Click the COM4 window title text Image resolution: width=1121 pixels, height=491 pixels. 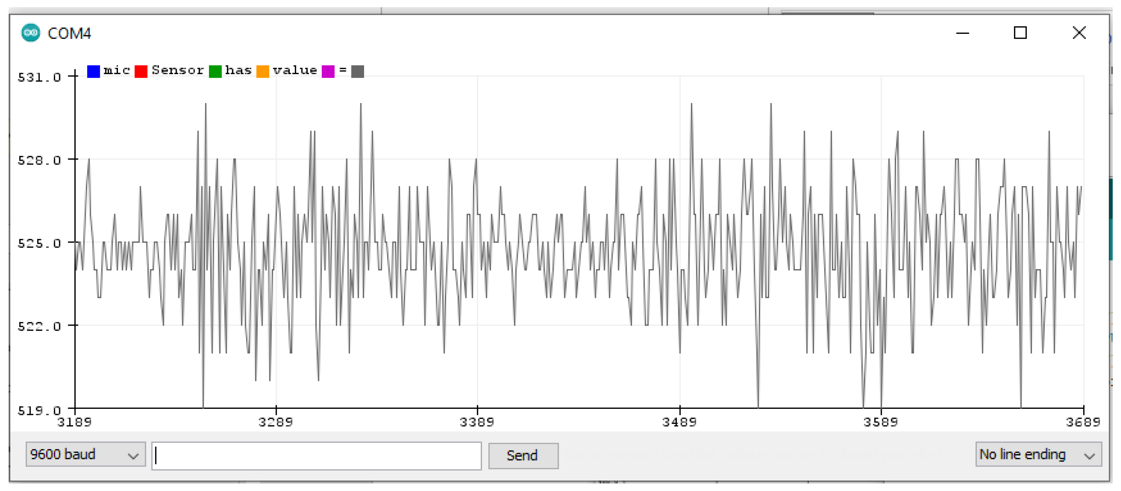pos(69,34)
